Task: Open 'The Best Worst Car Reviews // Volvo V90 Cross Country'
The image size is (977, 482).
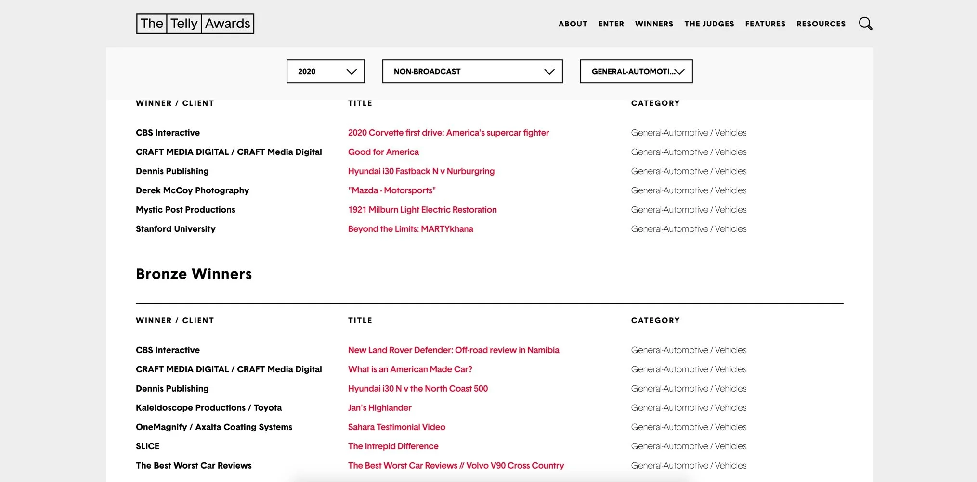Action: click(456, 466)
